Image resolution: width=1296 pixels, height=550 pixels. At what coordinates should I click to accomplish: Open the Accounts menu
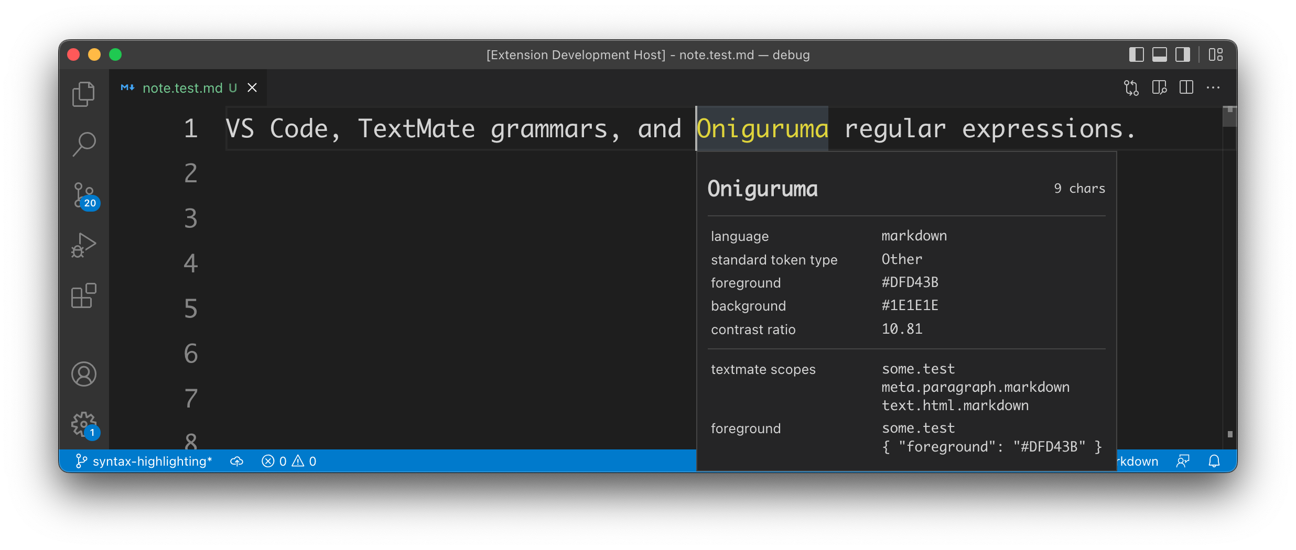click(83, 374)
